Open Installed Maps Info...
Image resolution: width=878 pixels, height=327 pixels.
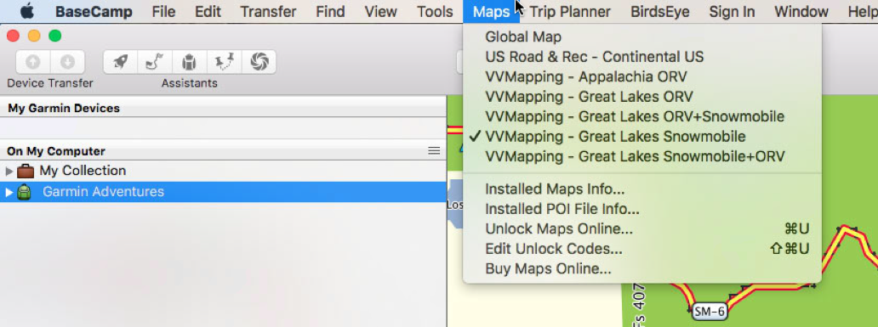[x=642, y=189]
